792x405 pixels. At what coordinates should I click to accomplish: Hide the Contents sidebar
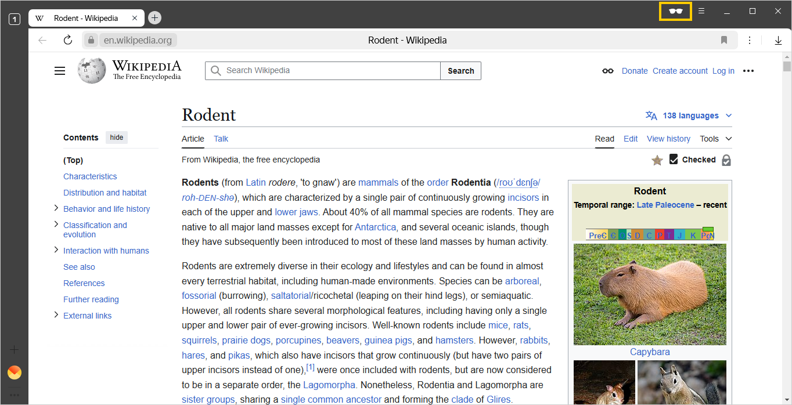(x=117, y=138)
